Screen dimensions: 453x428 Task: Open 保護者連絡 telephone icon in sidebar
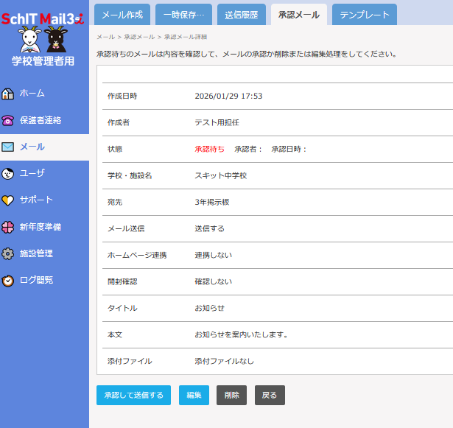[8, 120]
